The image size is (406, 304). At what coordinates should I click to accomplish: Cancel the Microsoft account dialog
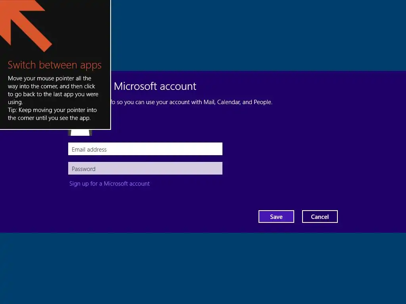coord(320,217)
